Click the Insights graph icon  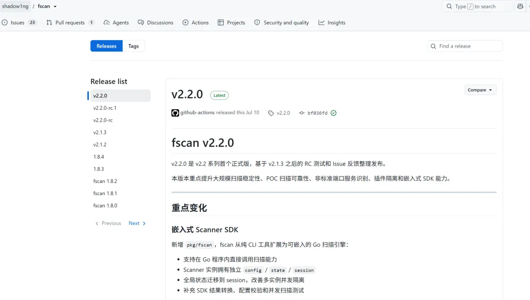[x=321, y=23]
